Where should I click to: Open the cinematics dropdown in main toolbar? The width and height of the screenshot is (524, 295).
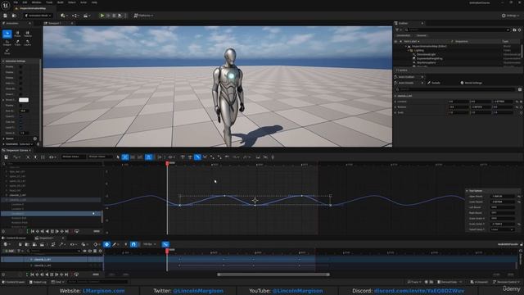[87, 16]
